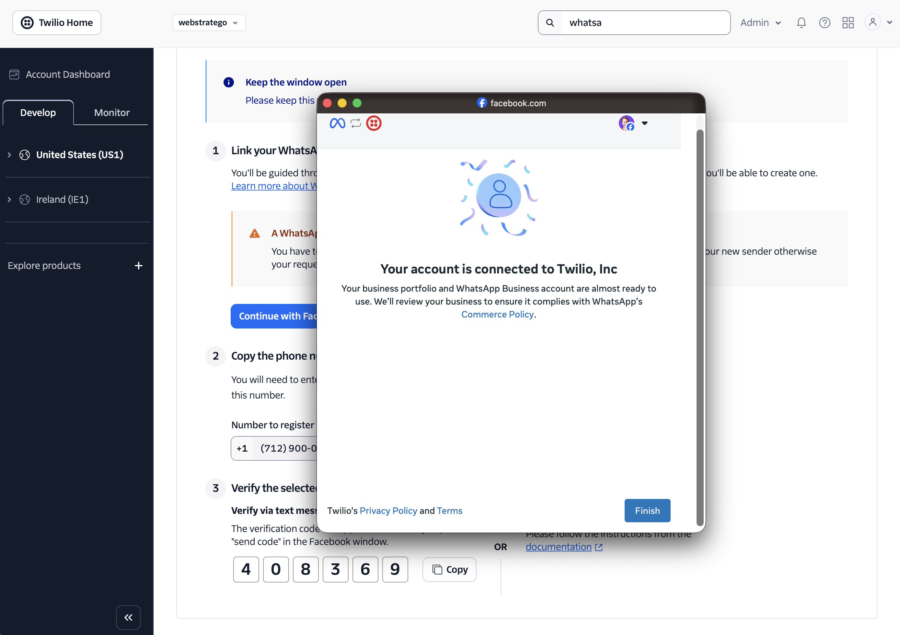Select the United States (US1) item

point(80,155)
